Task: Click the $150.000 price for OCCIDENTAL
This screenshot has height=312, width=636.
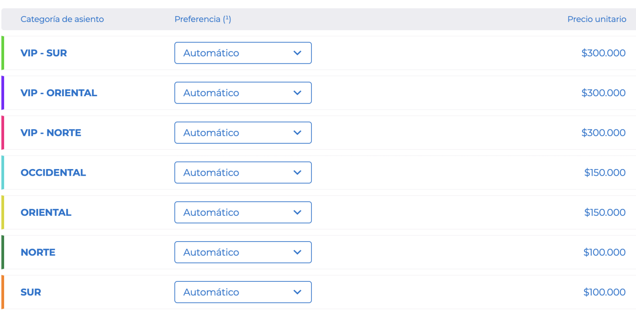Action: click(x=605, y=172)
